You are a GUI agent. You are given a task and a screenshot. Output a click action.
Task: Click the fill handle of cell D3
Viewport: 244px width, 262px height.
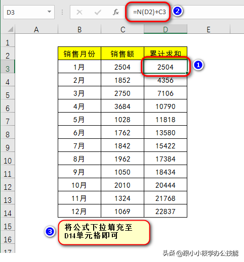point(187,73)
